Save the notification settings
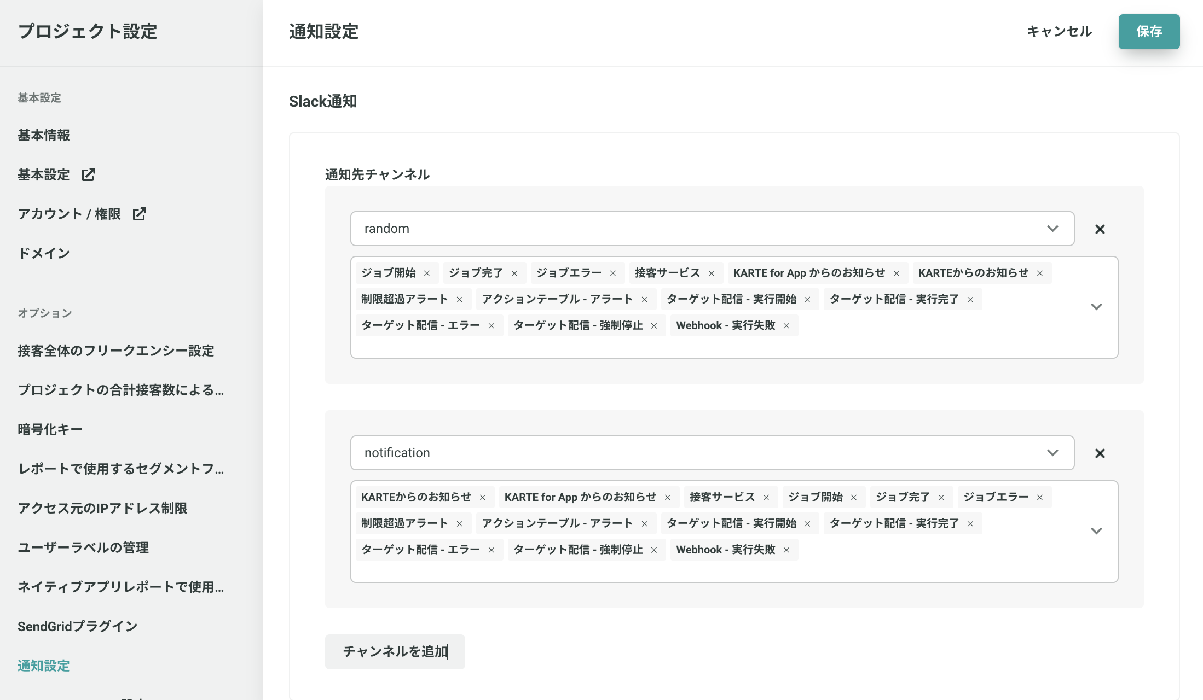1203x700 pixels. (1149, 32)
